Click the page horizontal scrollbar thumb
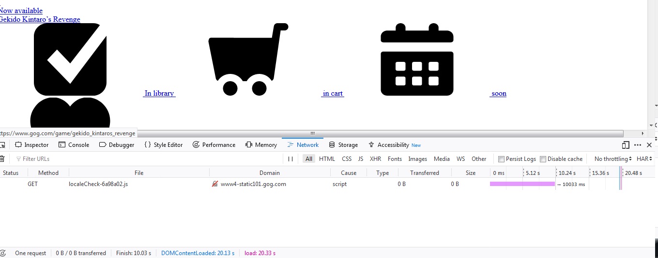The height and width of the screenshot is (258, 658). (312, 133)
